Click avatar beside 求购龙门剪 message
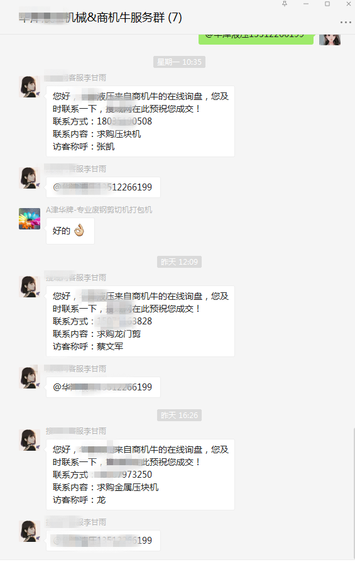Screen dimensions: 355x562 30,287
